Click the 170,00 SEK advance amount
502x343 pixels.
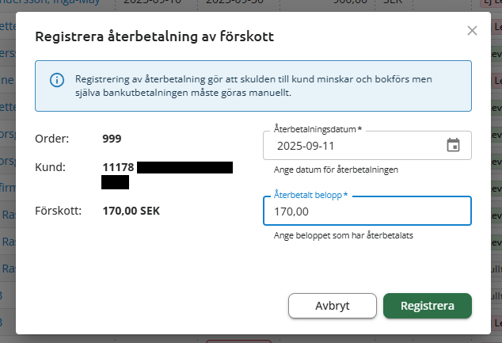tap(131, 212)
